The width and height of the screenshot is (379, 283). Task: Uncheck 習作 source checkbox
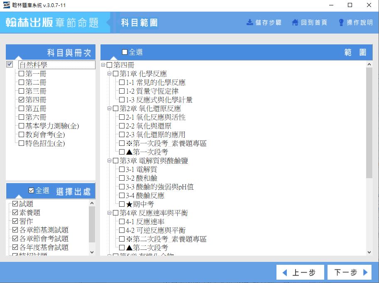[15, 221]
